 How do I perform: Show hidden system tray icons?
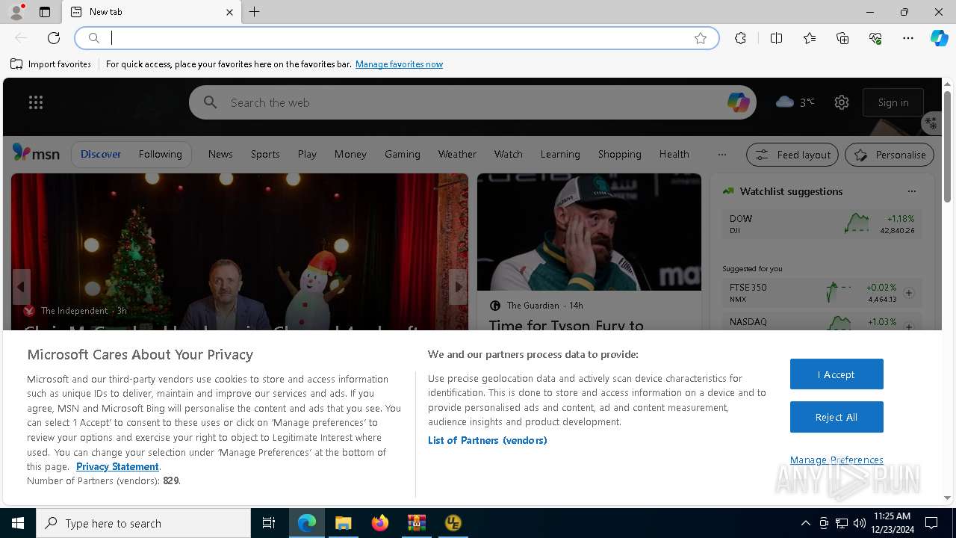point(805,523)
